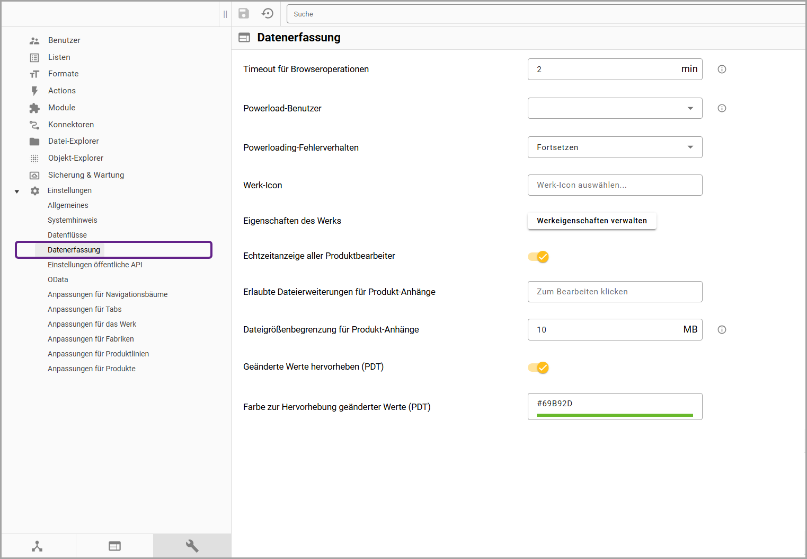The width and height of the screenshot is (807, 559).
Task: Click the Werk-Icon auswählen field
Action: click(615, 185)
